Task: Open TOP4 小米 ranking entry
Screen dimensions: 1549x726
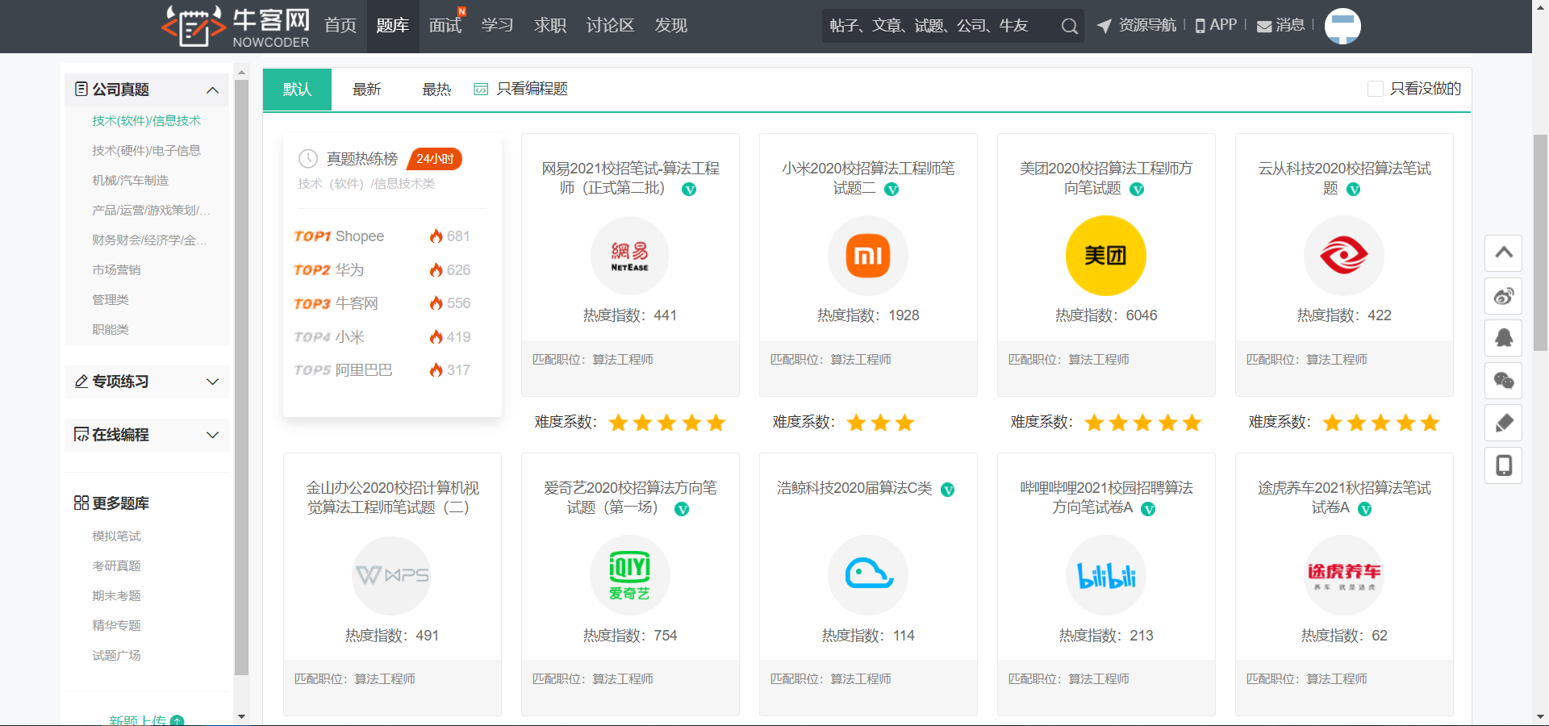Action: click(382, 337)
